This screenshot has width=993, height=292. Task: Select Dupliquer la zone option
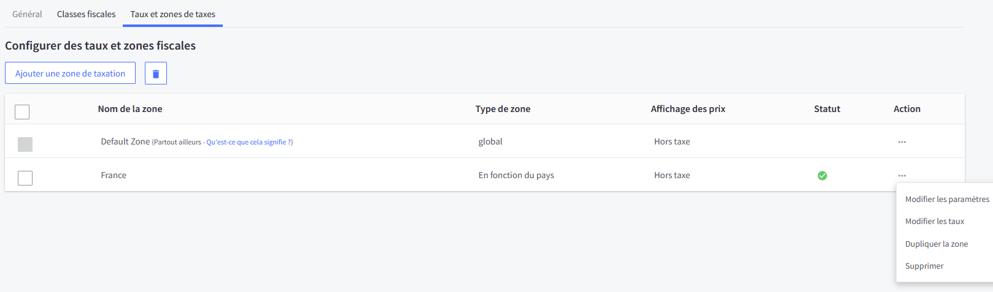[937, 244]
